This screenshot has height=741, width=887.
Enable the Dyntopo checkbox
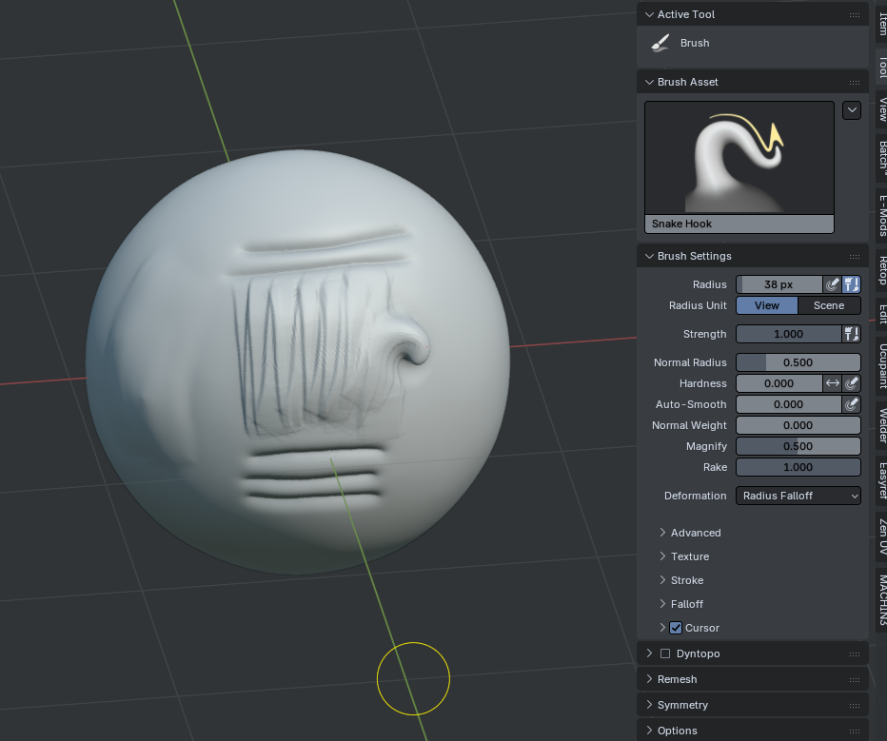(x=665, y=653)
